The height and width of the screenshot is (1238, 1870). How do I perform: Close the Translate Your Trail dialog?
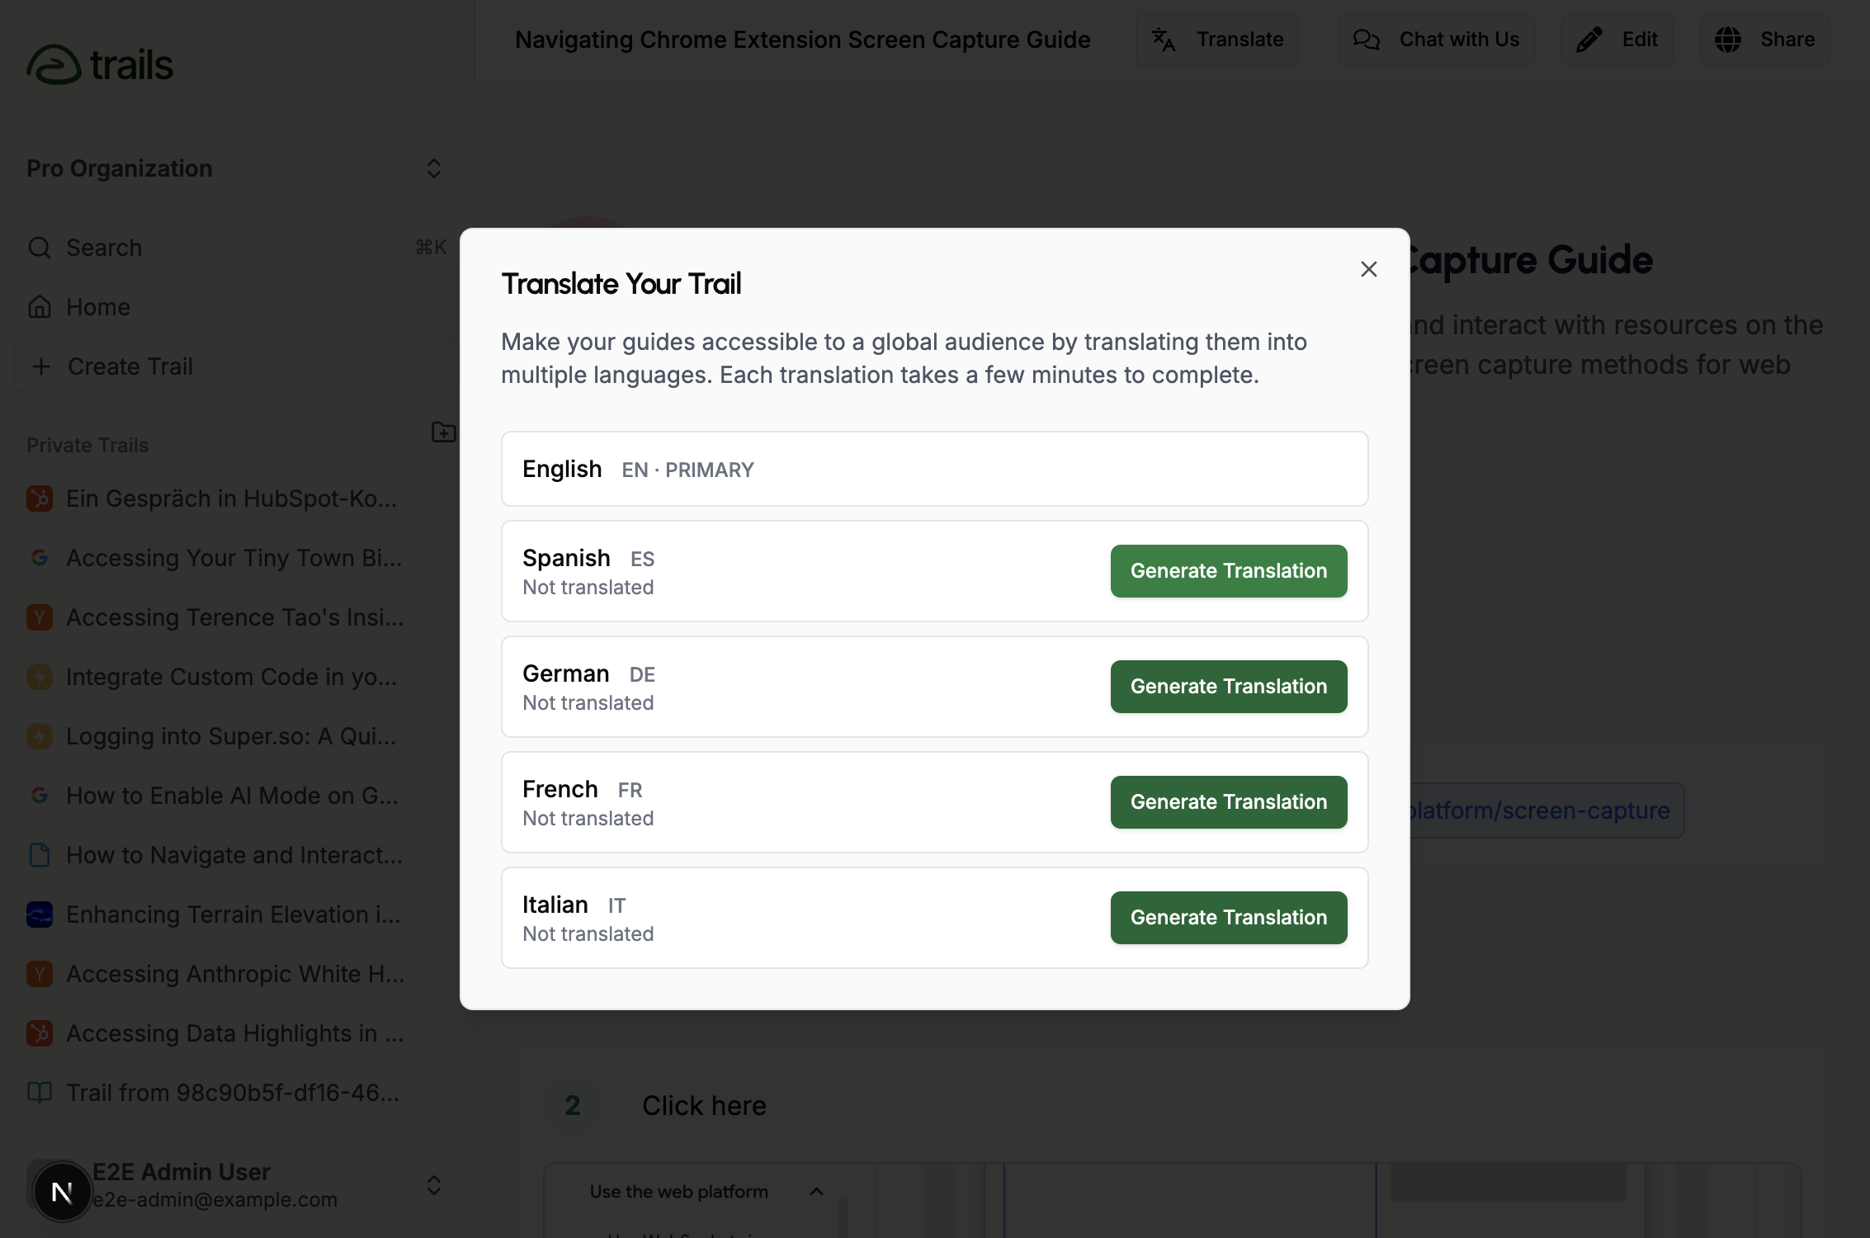pyautogui.click(x=1368, y=268)
